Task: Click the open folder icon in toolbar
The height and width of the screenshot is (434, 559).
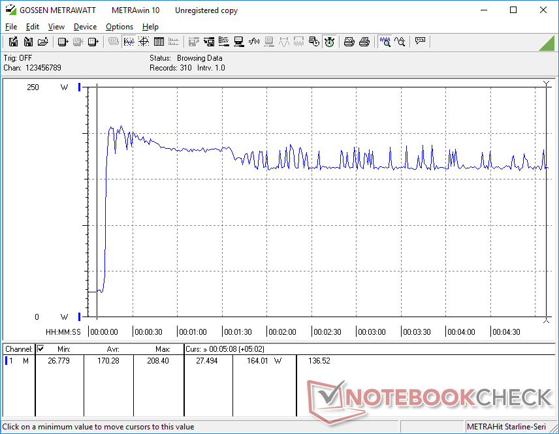Action: coord(43,42)
